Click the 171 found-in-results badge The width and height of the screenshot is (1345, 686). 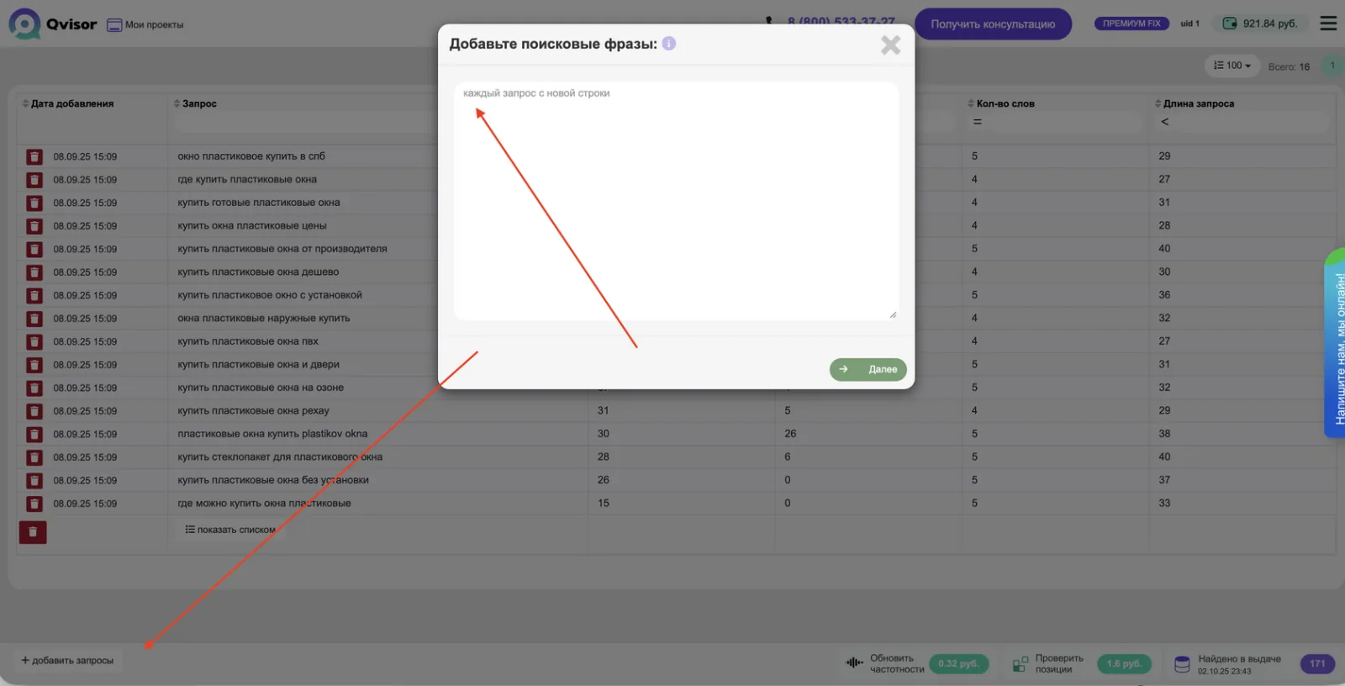coord(1317,664)
